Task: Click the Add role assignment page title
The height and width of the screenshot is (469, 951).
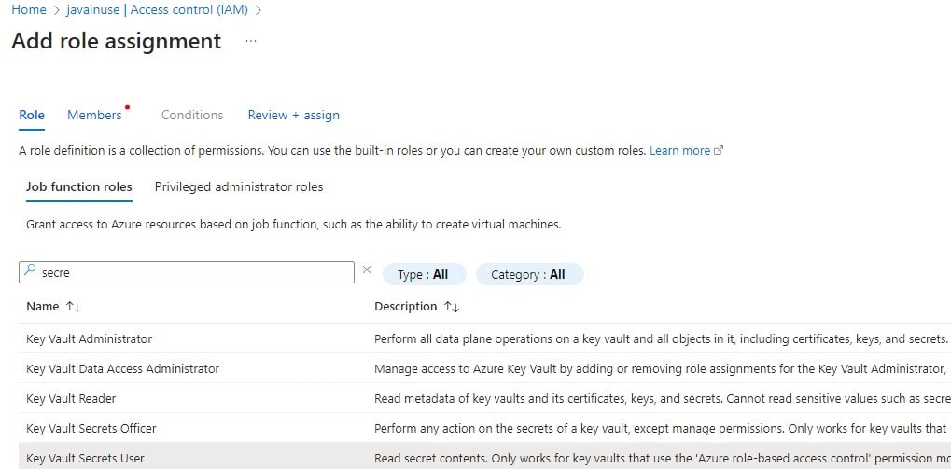Action: pyautogui.click(x=117, y=41)
